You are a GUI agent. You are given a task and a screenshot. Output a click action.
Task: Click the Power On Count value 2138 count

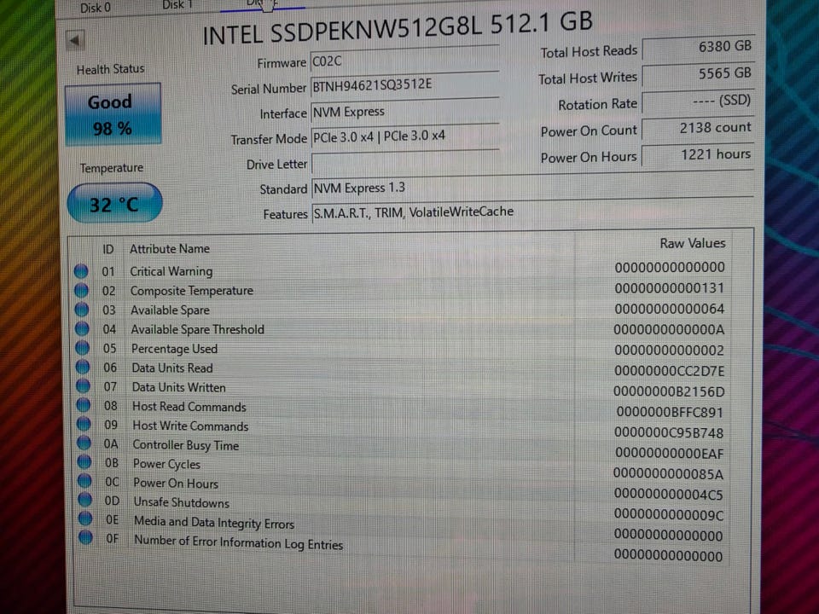699,129
